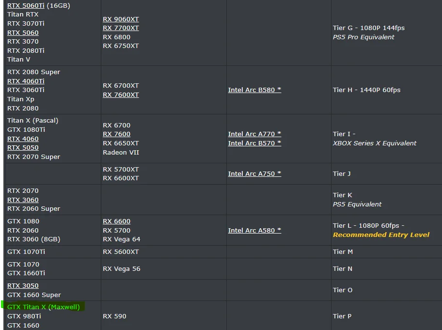Select the GTX 1660 Super entry
Image resolution: width=442 pixels, height=330 pixels.
pos(34,295)
